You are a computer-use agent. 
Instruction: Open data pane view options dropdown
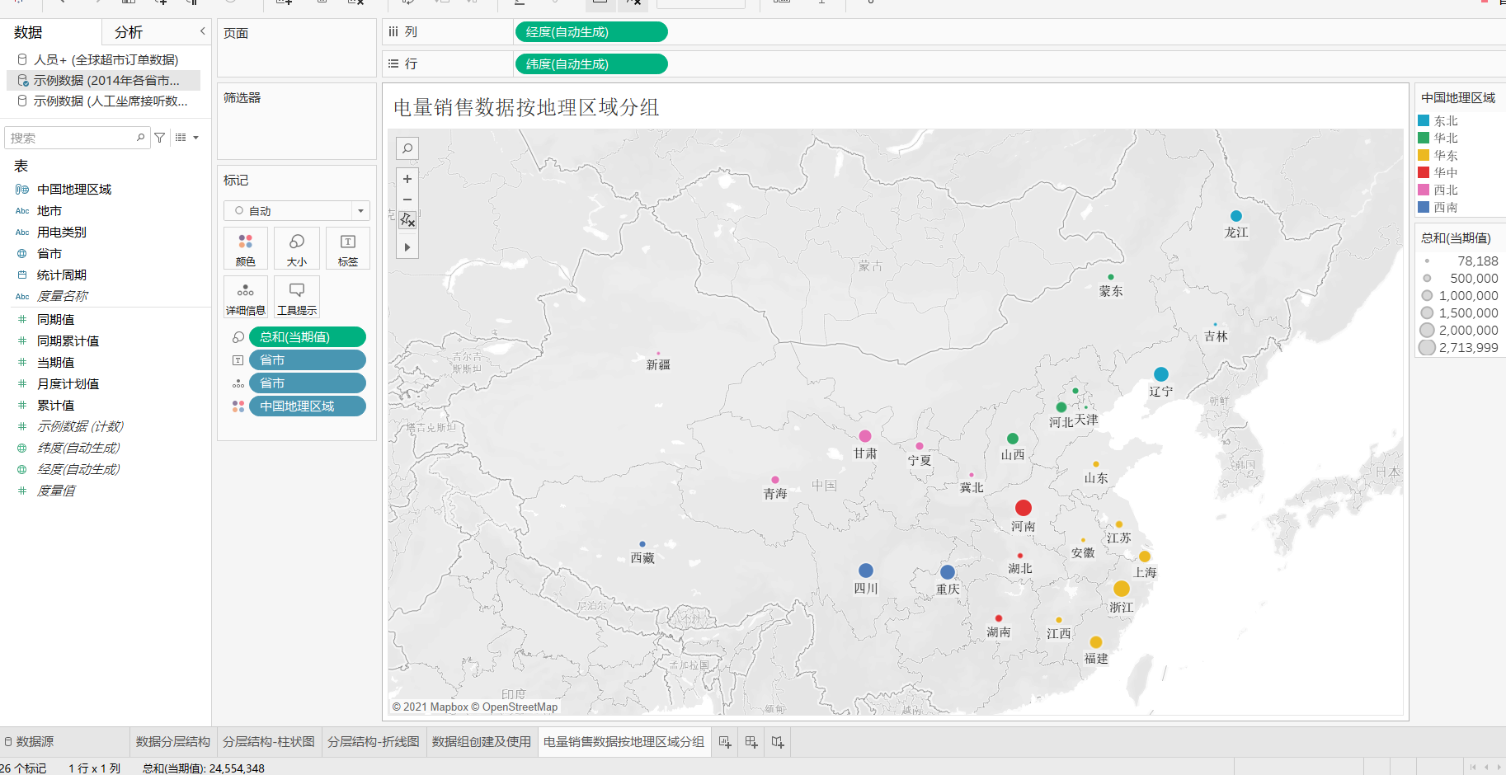click(187, 138)
